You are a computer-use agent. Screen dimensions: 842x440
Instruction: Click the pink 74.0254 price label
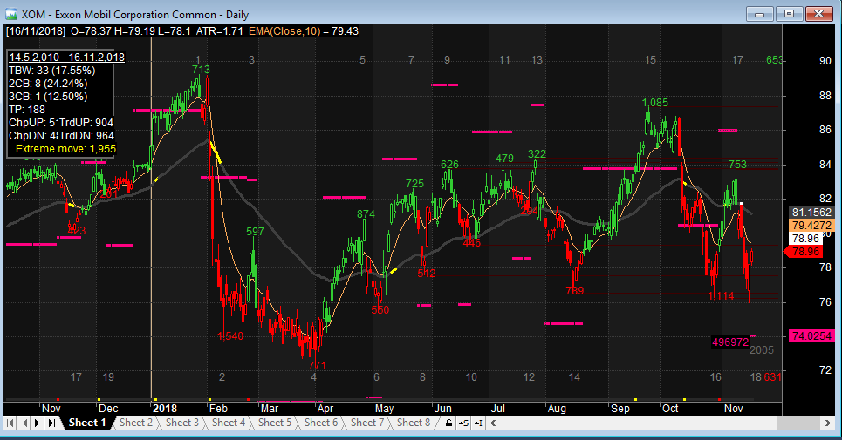tap(811, 336)
